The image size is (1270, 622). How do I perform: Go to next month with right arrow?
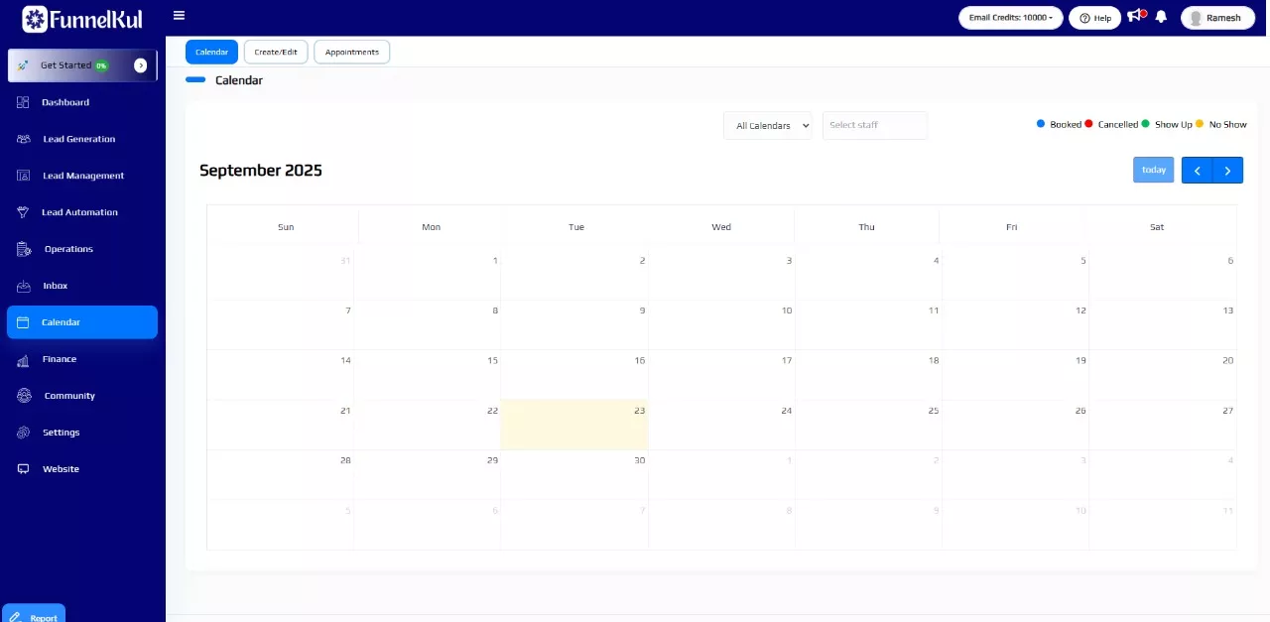tap(1227, 171)
